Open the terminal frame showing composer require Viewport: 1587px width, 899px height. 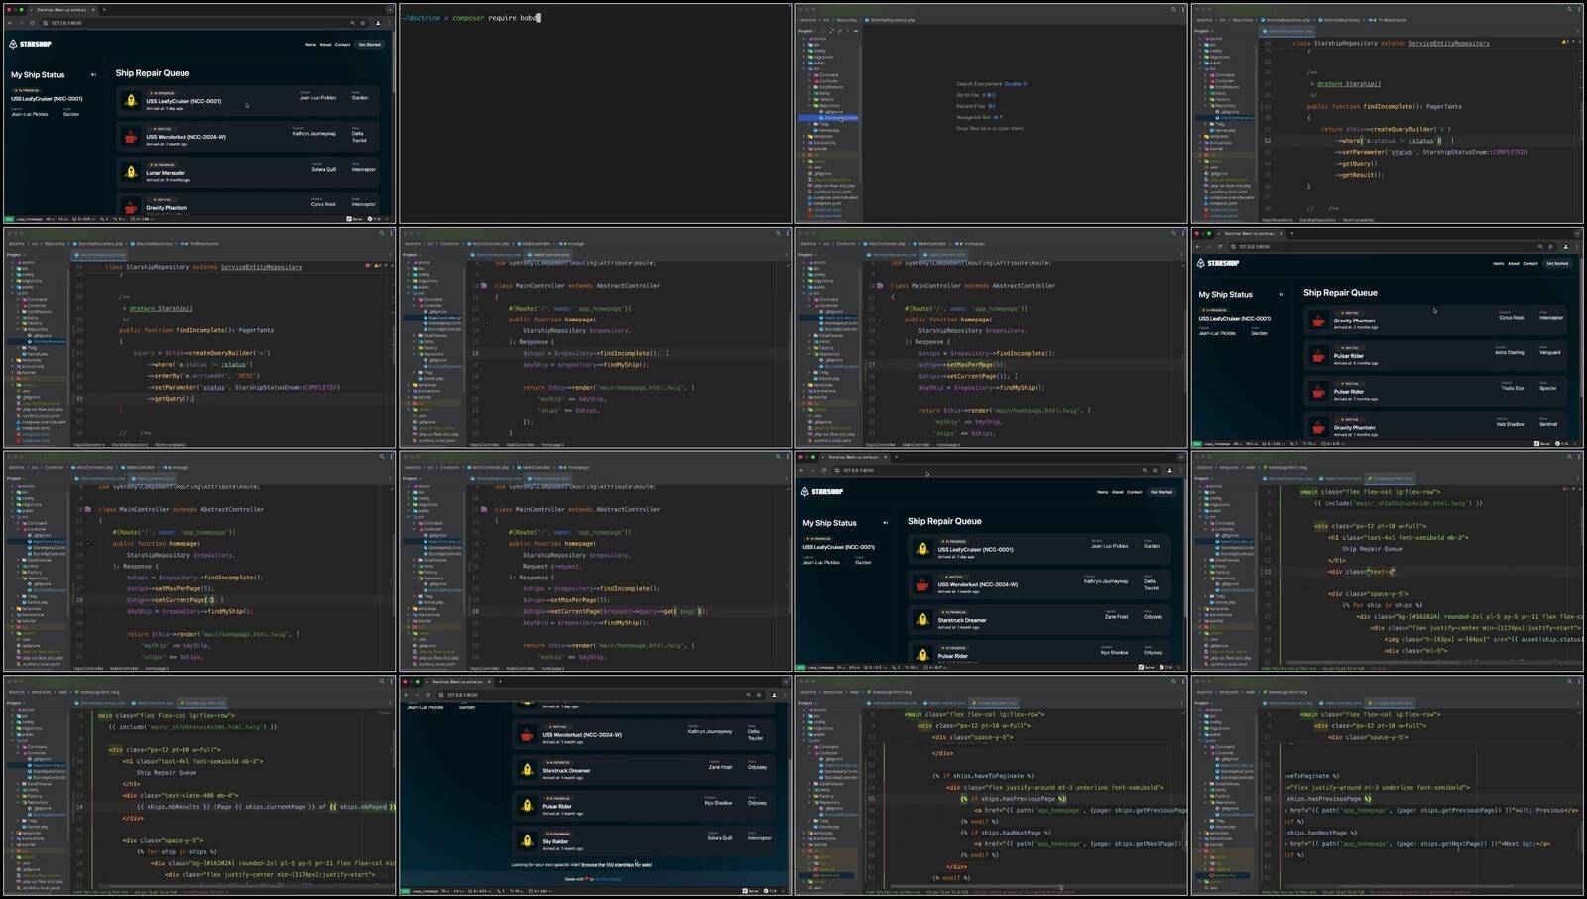(x=595, y=113)
